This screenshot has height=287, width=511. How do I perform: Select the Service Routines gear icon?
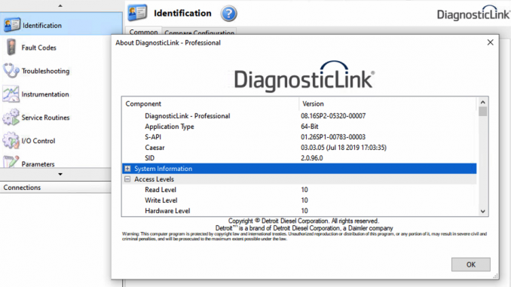point(11,118)
